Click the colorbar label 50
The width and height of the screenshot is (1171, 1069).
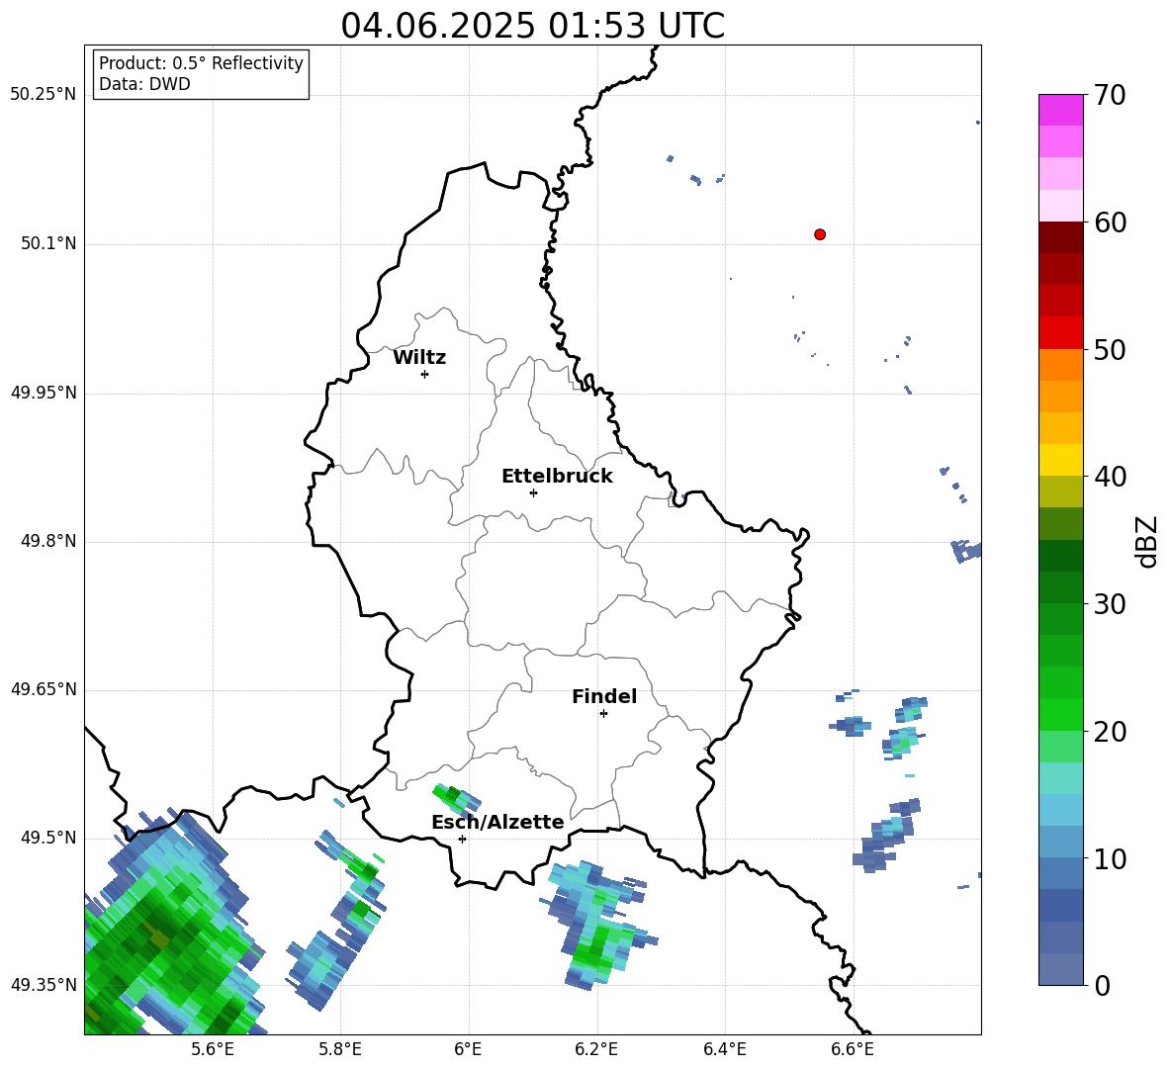coord(1110,349)
